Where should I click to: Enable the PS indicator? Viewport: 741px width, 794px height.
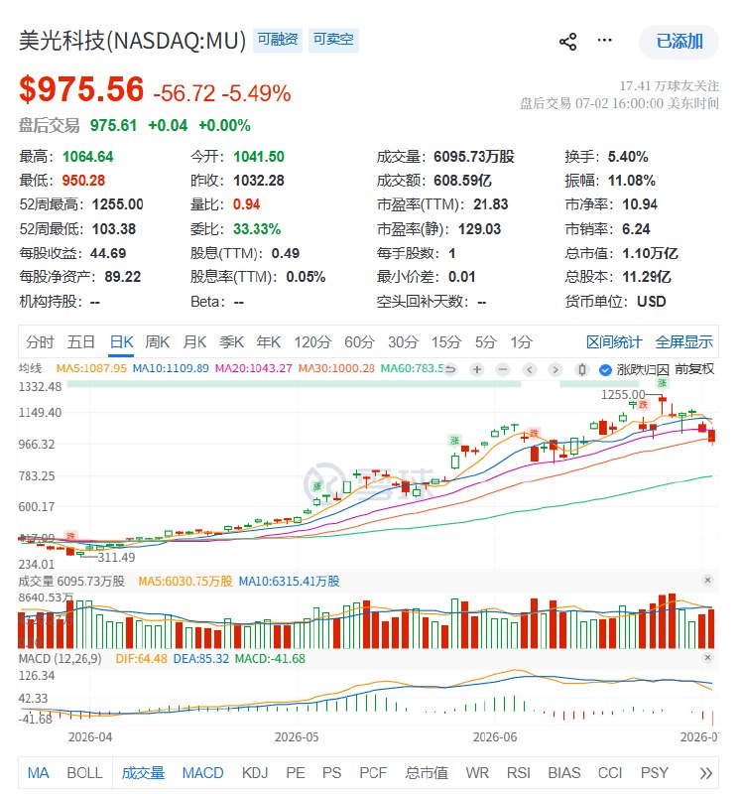[331, 773]
